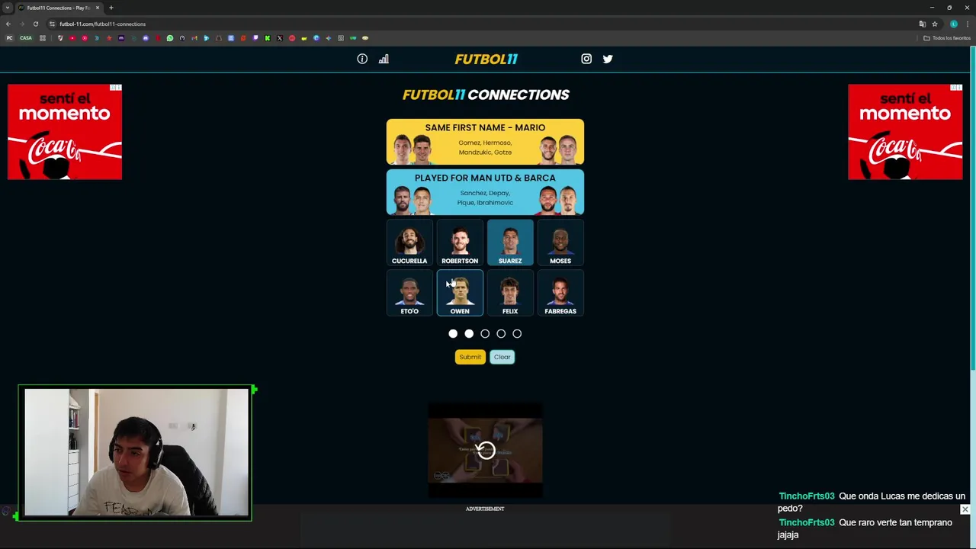Viewport: 976px width, 549px height.
Task: Click the FUTBOL11 header logo
Action: (486, 59)
